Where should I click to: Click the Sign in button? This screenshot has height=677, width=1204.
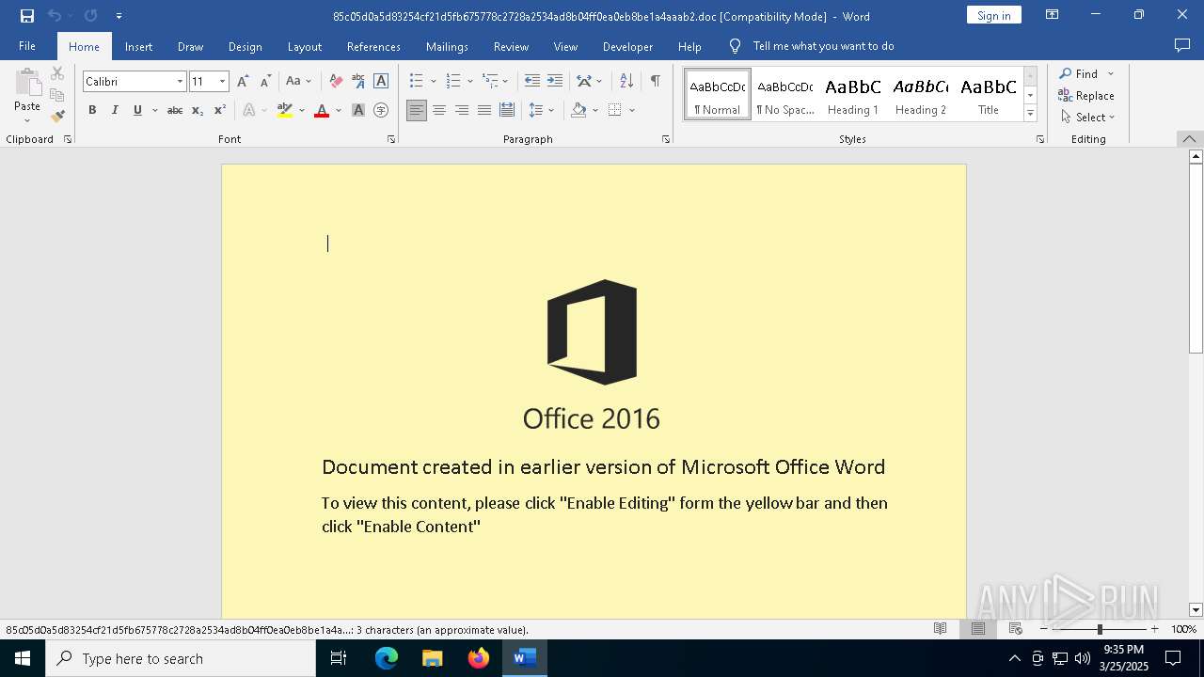click(993, 15)
